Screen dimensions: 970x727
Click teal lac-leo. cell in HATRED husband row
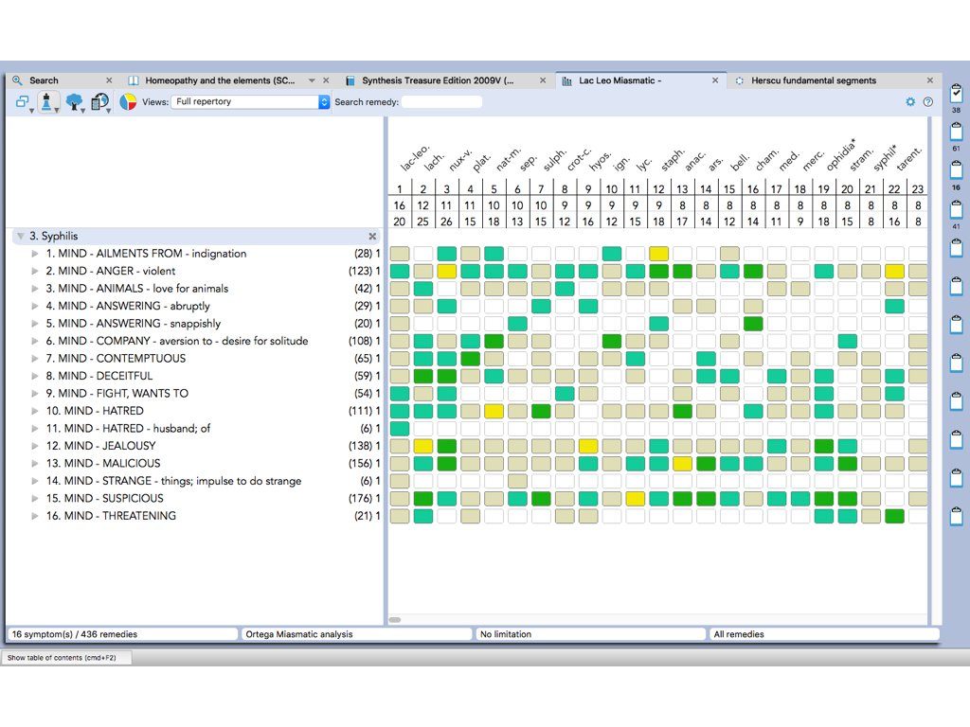coord(400,429)
